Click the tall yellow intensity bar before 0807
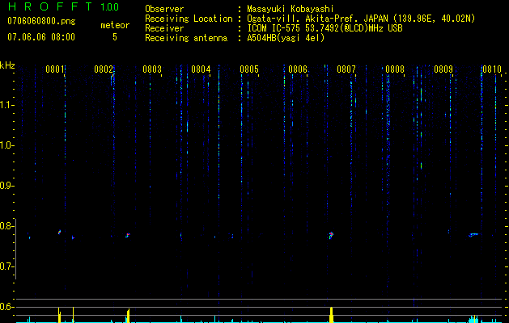 pos(332,315)
